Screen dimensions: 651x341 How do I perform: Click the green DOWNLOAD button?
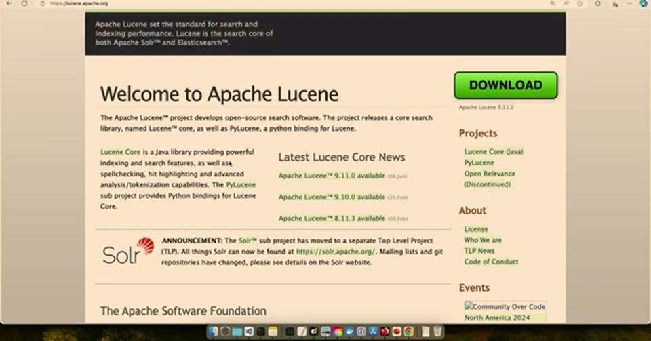506,85
